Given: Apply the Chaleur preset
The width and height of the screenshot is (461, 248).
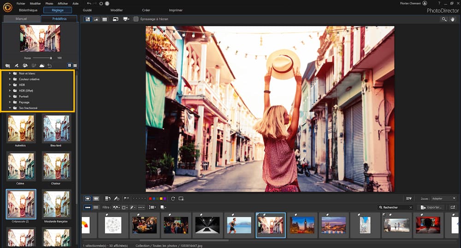Looking at the screenshot, I should point(56,166).
